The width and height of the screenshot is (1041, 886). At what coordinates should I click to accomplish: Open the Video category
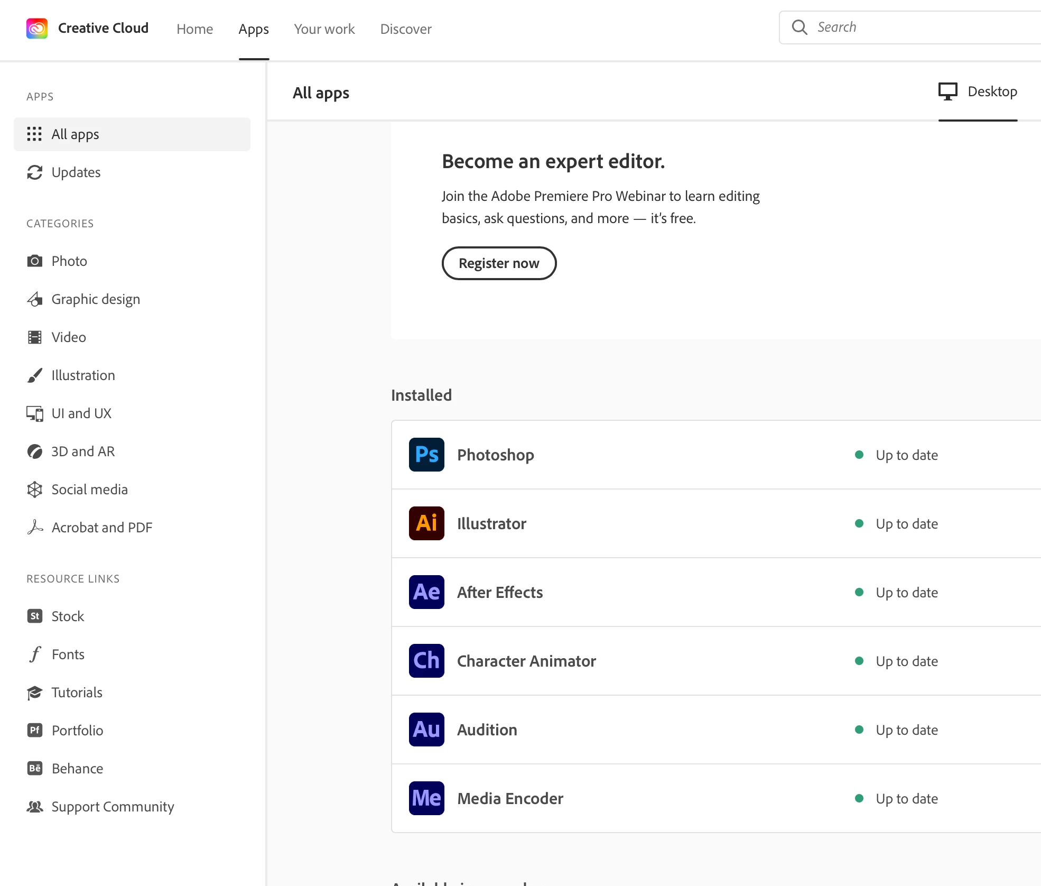[x=68, y=337]
